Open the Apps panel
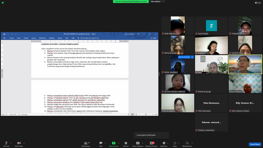 pos(175,144)
